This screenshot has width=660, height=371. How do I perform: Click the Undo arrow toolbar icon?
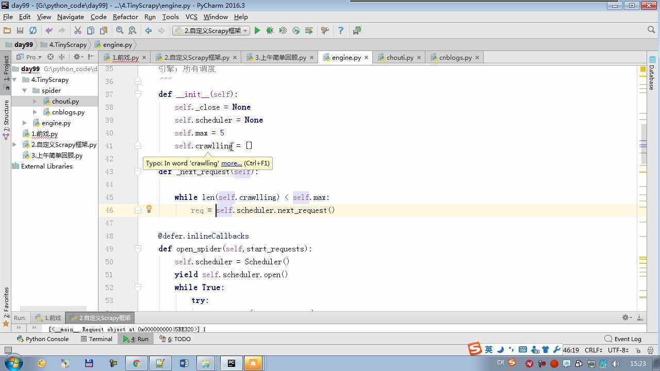click(49, 31)
